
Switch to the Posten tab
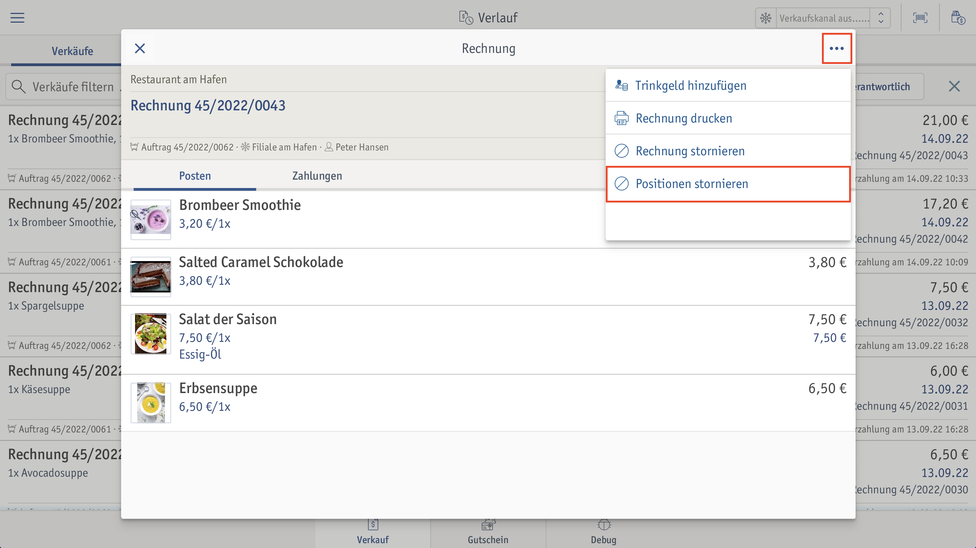coord(195,175)
